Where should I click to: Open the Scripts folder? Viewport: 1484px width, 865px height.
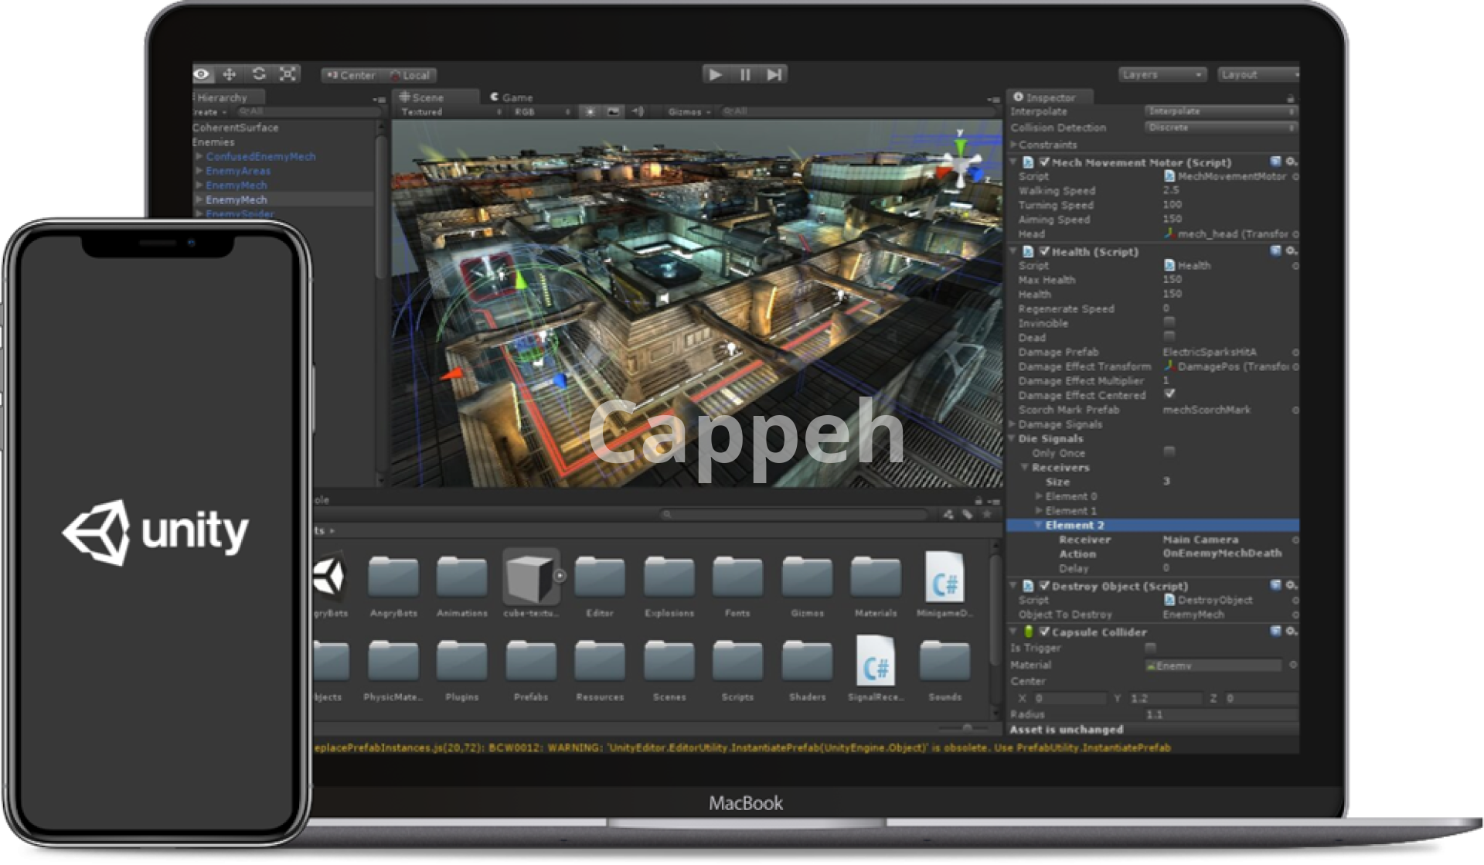[x=737, y=663]
